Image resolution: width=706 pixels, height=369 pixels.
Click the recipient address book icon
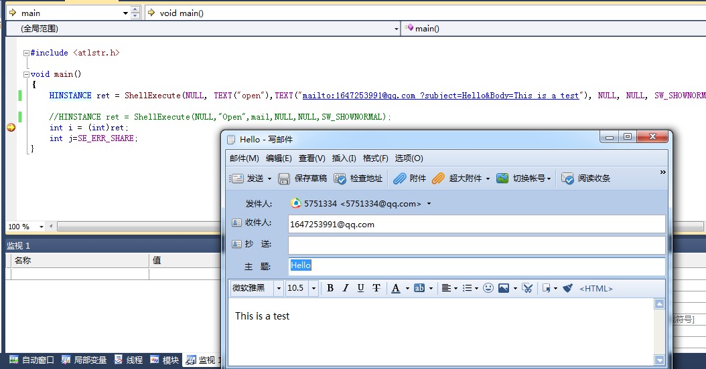(x=236, y=223)
